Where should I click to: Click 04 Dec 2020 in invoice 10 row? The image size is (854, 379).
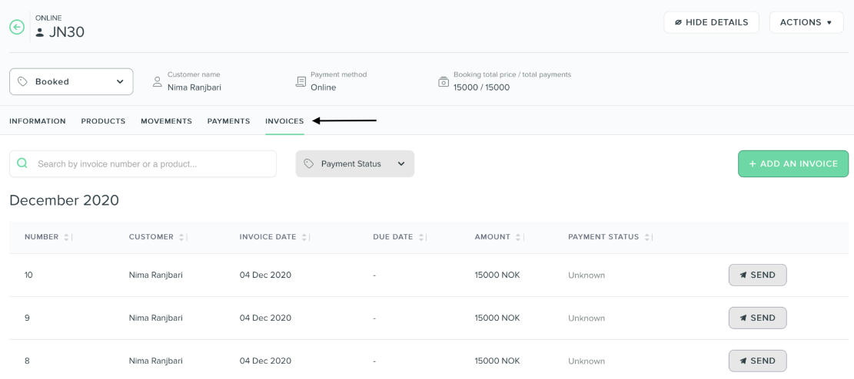point(265,275)
